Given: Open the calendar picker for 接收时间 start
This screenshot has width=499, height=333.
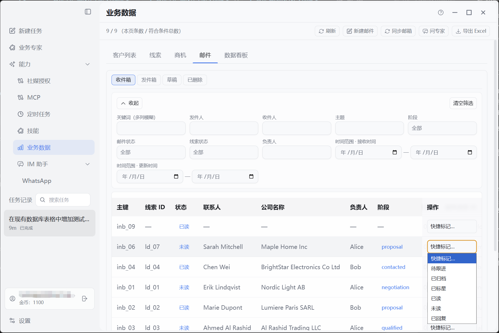Looking at the screenshot, I should pos(395,152).
